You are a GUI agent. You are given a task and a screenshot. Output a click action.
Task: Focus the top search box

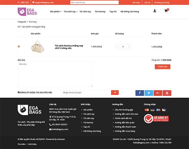point(94,3)
